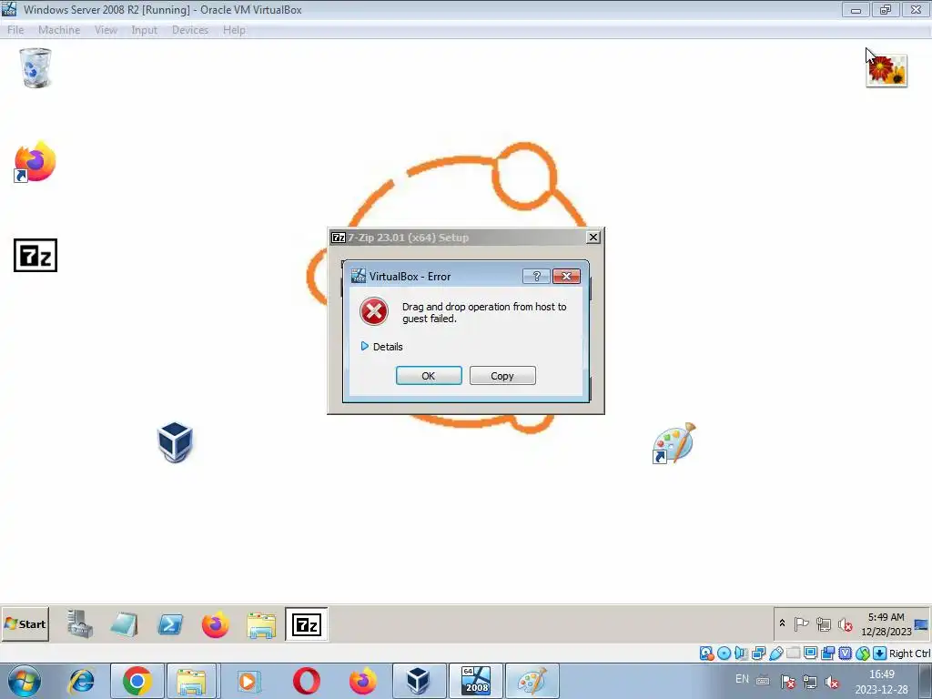Screen dimensions: 932x699
Task: Launch Firefox from guest taskbar
Action: pos(215,624)
